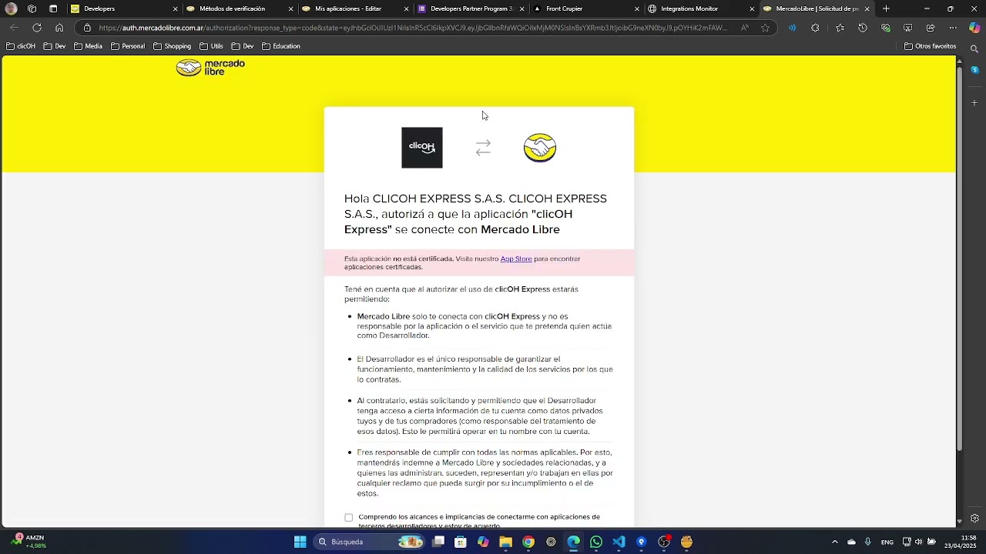The width and height of the screenshot is (986, 554).
Task: Expand the Utils bookmarks folder
Action: 211,46
